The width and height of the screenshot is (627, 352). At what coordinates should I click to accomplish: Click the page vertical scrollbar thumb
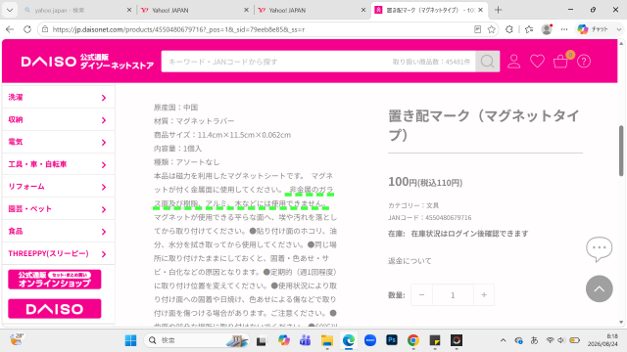[x=621, y=151]
